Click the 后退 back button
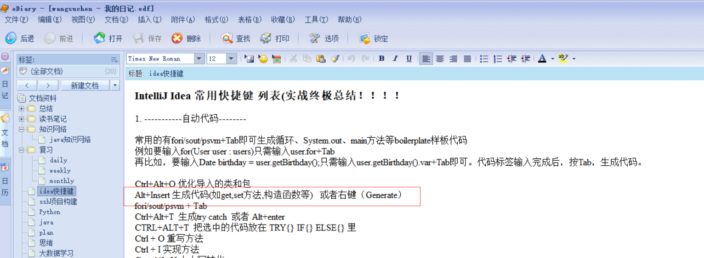The height and width of the screenshot is (258, 704). click(20, 39)
